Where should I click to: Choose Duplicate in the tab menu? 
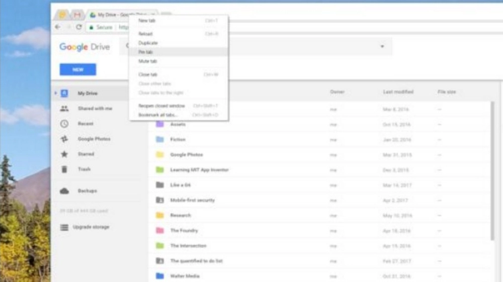148,43
